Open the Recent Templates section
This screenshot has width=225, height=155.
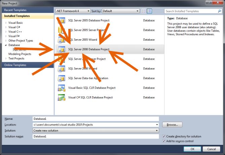coord(28,10)
